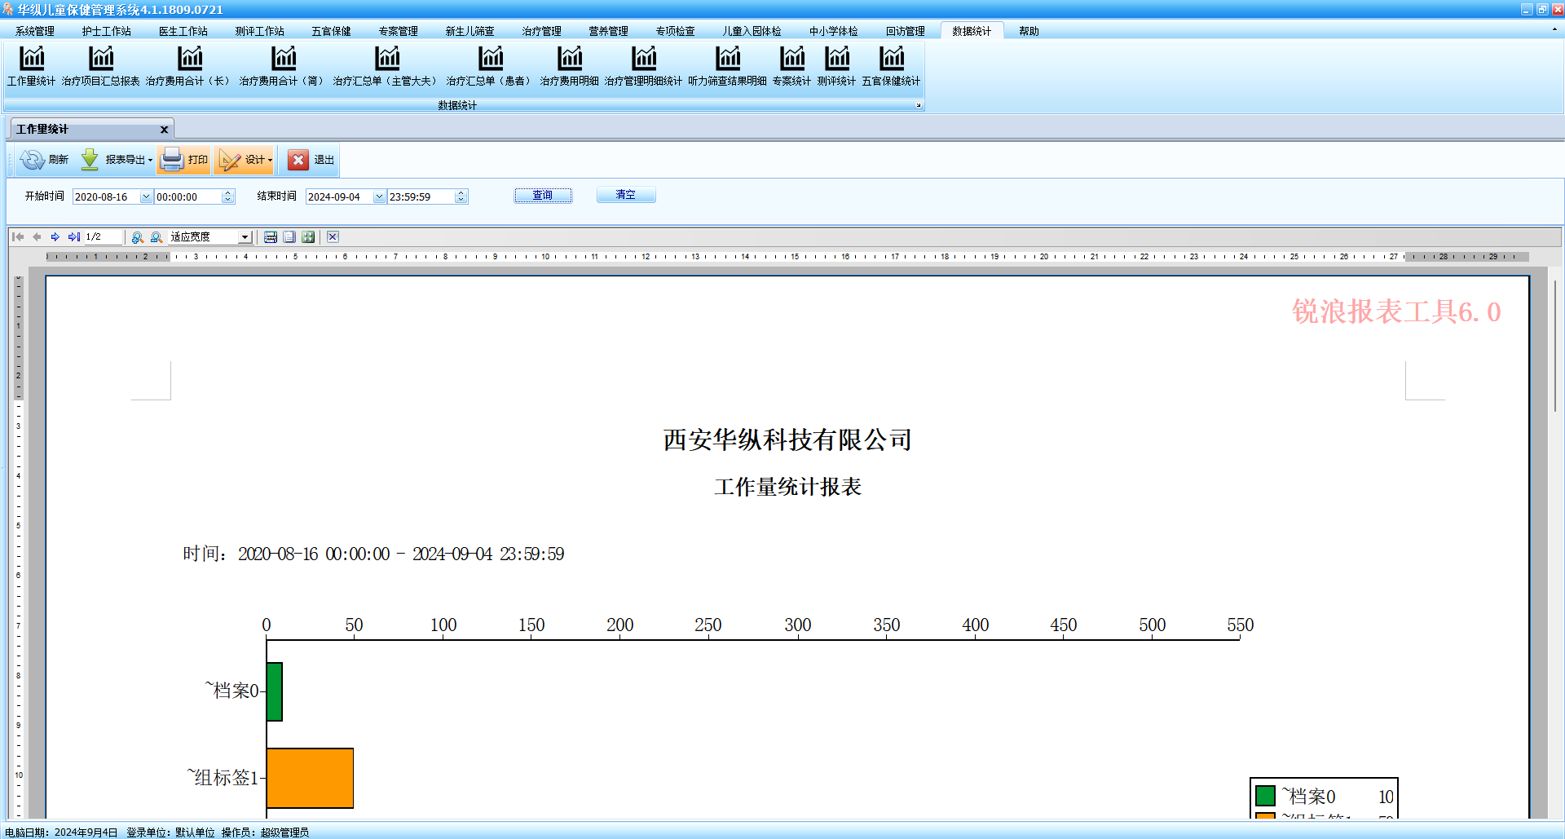Click the 结束时间 time spinner arrows
1565x839 pixels.
click(461, 197)
